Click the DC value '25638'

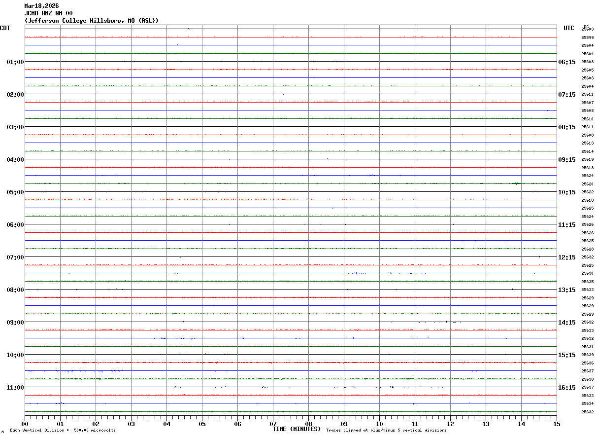tap(587, 379)
